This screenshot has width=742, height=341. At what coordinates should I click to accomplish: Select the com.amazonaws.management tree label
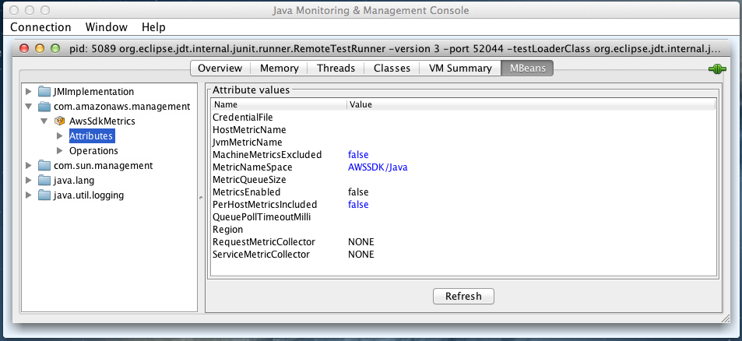pyautogui.click(x=122, y=107)
